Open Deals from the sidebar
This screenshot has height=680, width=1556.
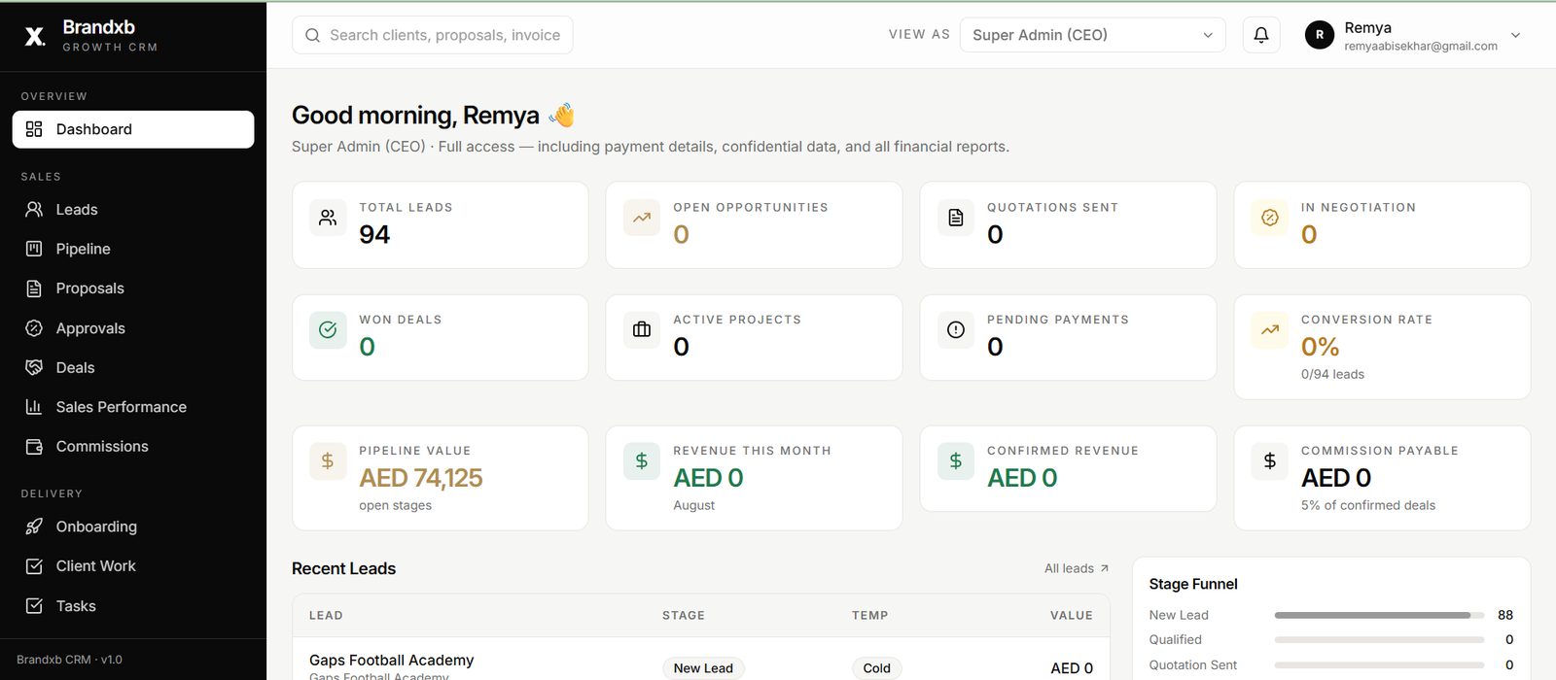tap(133, 367)
